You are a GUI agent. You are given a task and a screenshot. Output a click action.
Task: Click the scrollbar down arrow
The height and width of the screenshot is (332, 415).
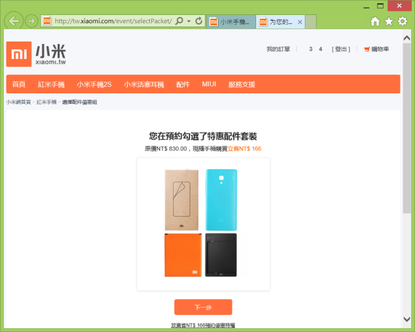click(x=407, y=319)
